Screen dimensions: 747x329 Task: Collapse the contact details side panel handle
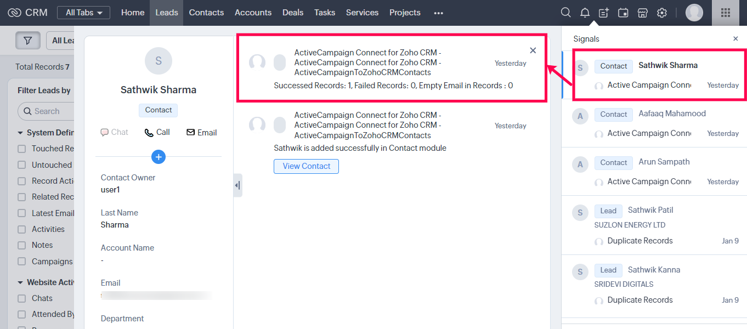tap(237, 185)
